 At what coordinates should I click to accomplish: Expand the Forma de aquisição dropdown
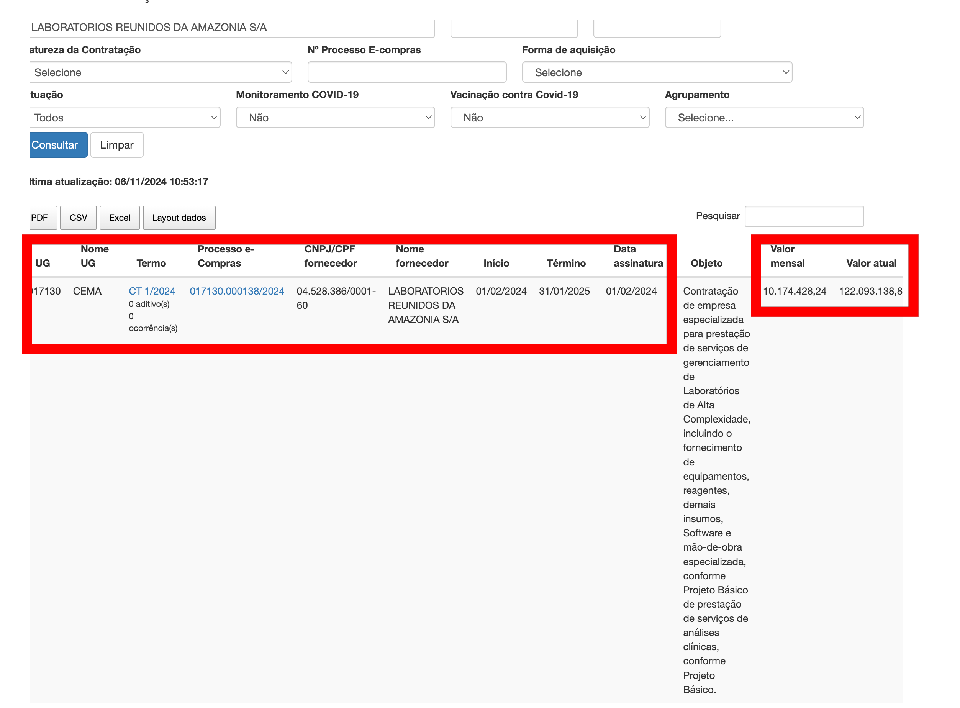(x=658, y=72)
